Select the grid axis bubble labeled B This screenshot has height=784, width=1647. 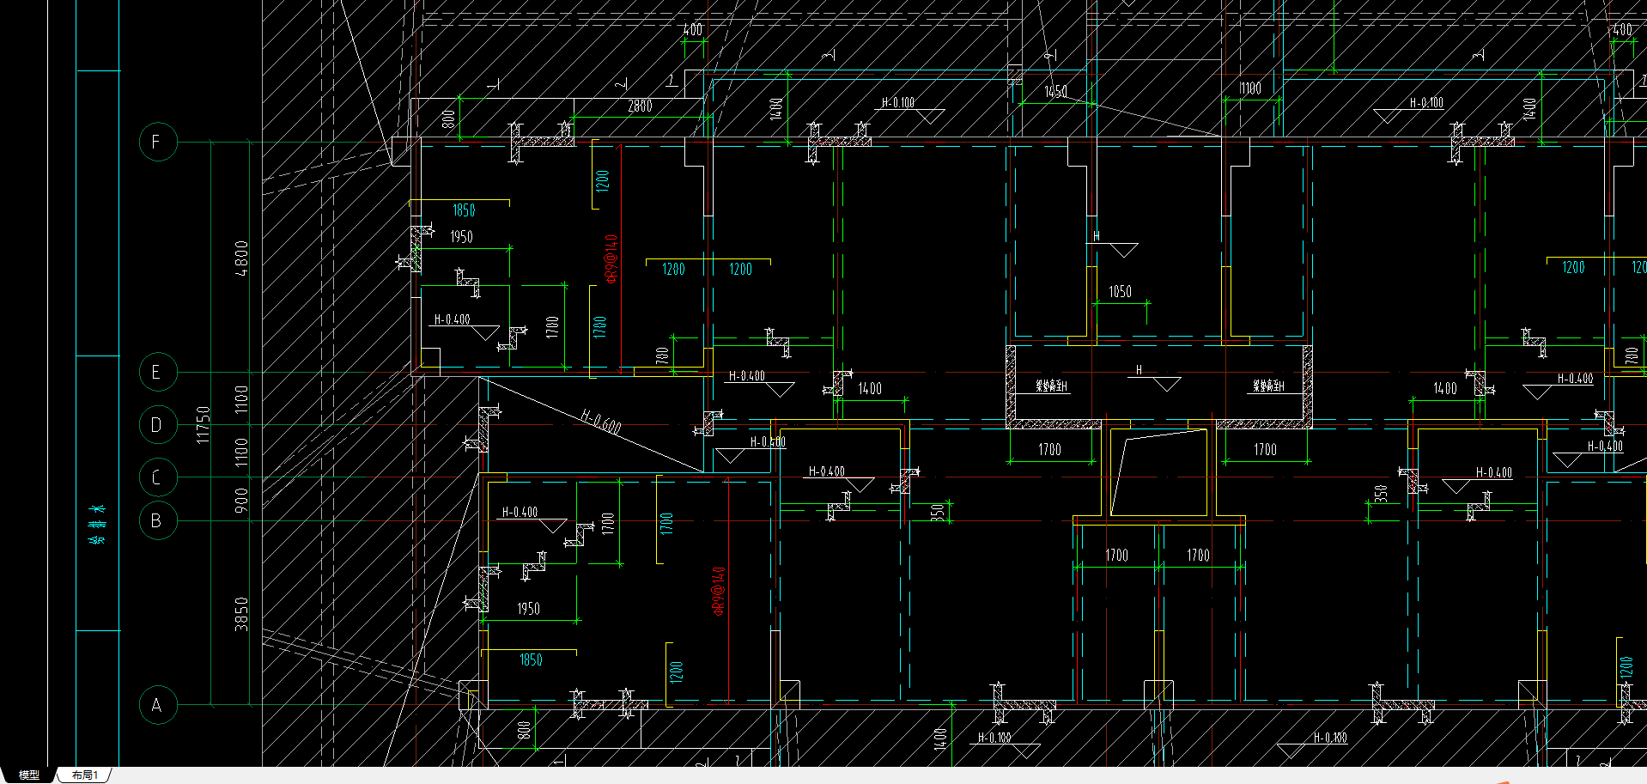(x=158, y=520)
